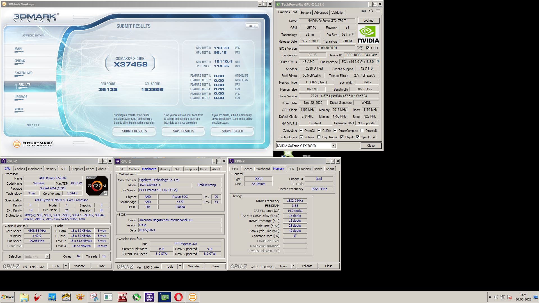
Task: Open the bus interface help question mark
Action: click(x=378, y=62)
